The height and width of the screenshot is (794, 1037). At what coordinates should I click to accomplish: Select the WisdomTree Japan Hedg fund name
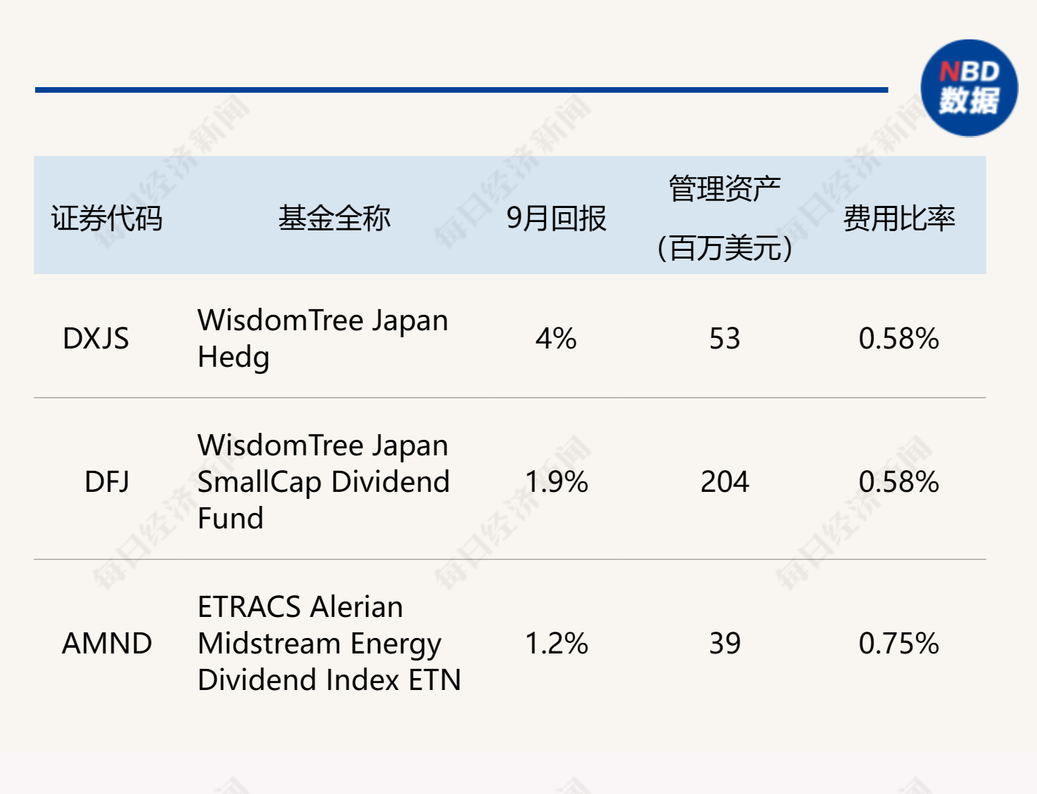322,339
